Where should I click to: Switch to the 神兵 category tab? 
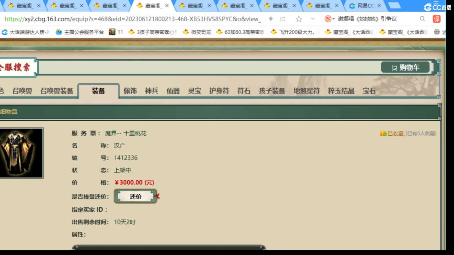[x=151, y=91]
